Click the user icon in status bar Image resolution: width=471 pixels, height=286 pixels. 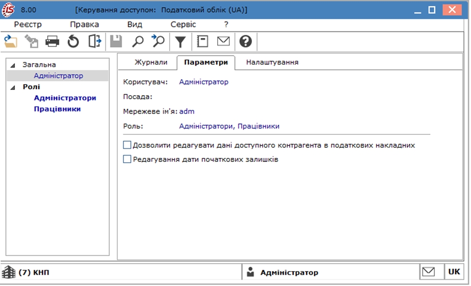[250, 272]
